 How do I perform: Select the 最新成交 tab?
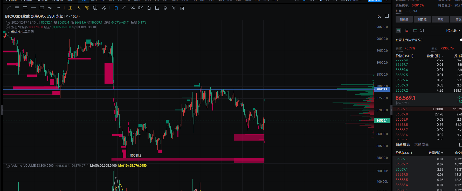tap(403, 144)
